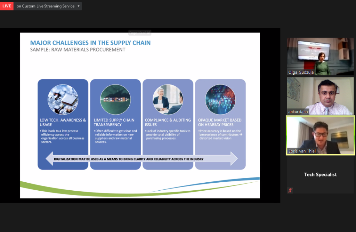The width and height of the screenshot is (356, 232).
Task: Click the meeting photo in the Compliance & Auditing circle
Action: click(x=168, y=99)
